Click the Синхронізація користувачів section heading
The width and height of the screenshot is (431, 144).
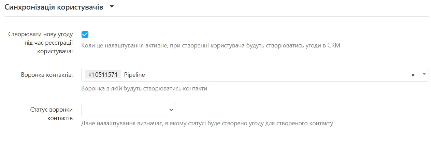[x=54, y=7]
